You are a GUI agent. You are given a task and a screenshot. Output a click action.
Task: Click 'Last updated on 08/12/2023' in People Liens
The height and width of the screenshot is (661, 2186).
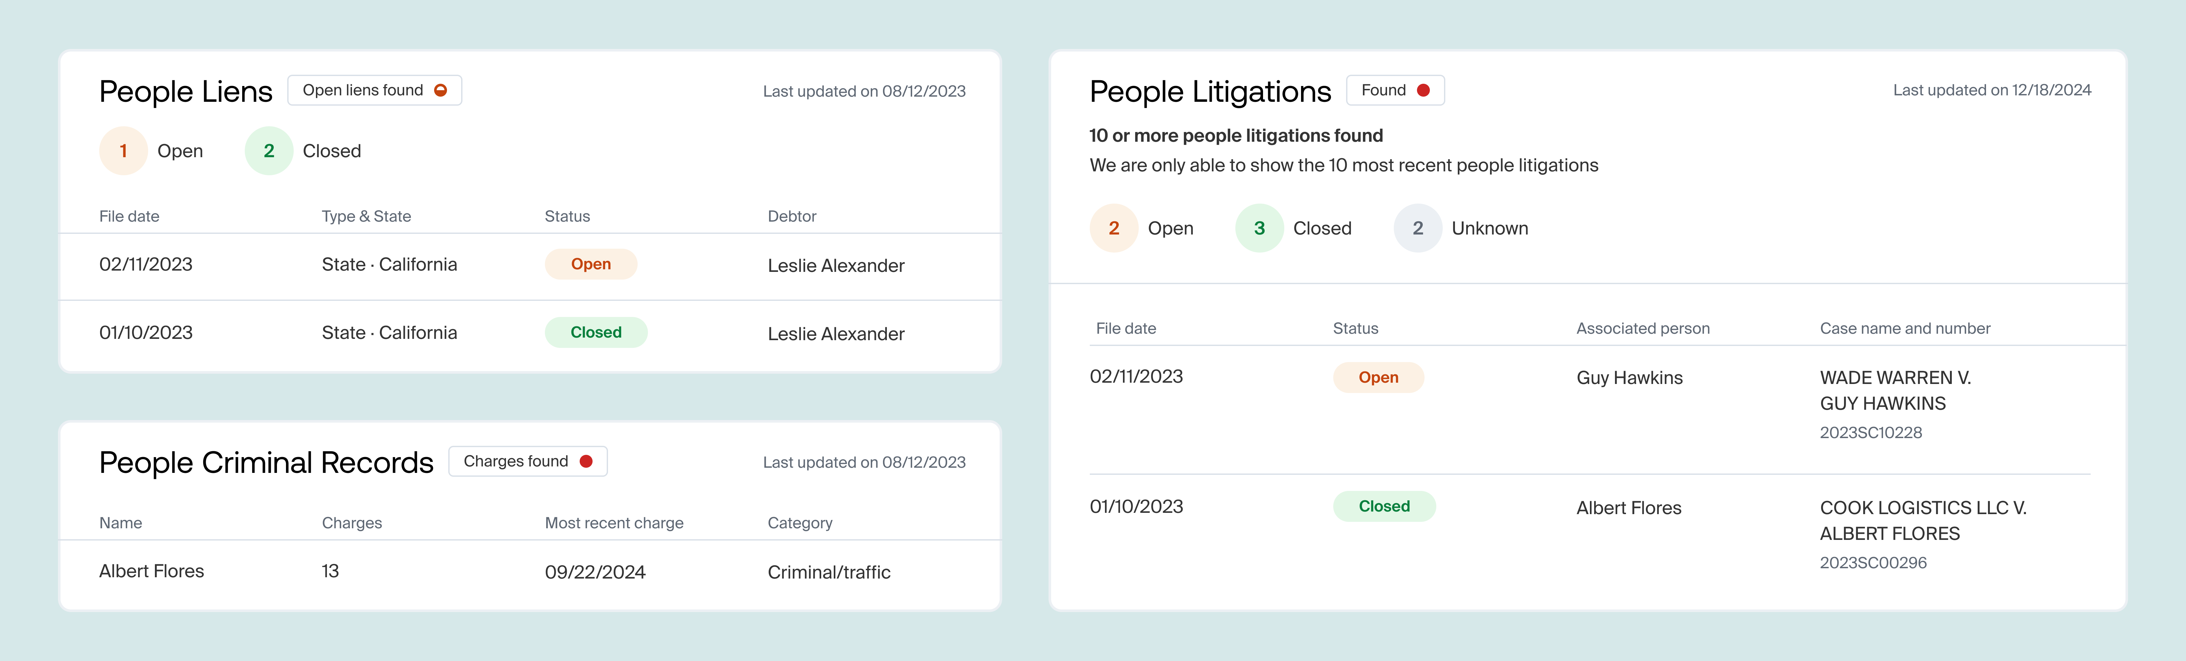864,91
